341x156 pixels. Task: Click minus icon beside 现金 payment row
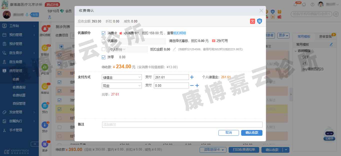point(192,85)
